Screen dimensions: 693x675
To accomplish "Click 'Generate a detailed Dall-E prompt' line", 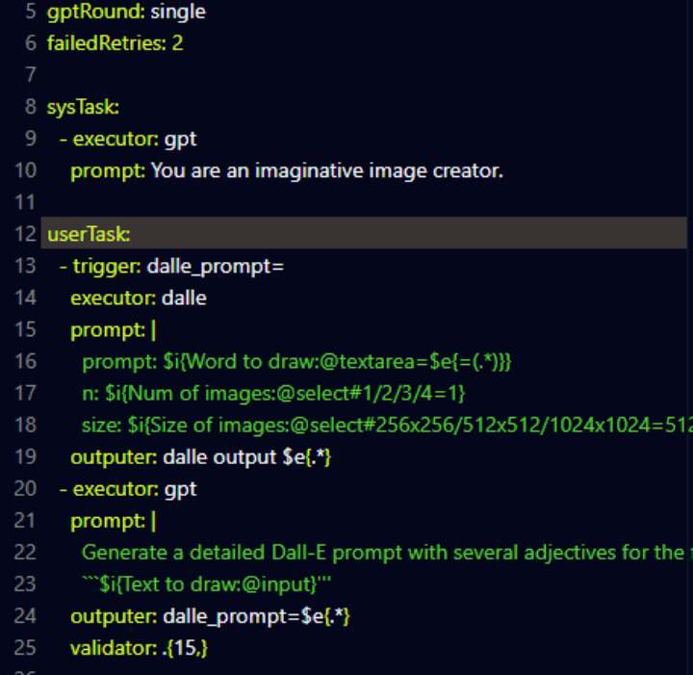I will pyautogui.click(x=387, y=553).
